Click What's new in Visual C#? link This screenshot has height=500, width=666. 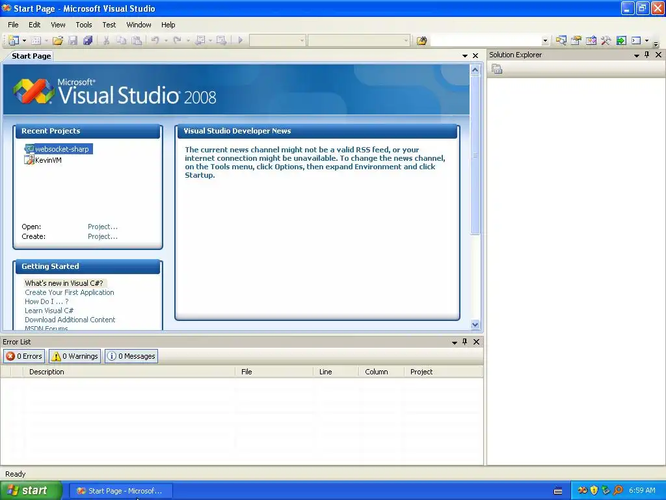[64, 283]
